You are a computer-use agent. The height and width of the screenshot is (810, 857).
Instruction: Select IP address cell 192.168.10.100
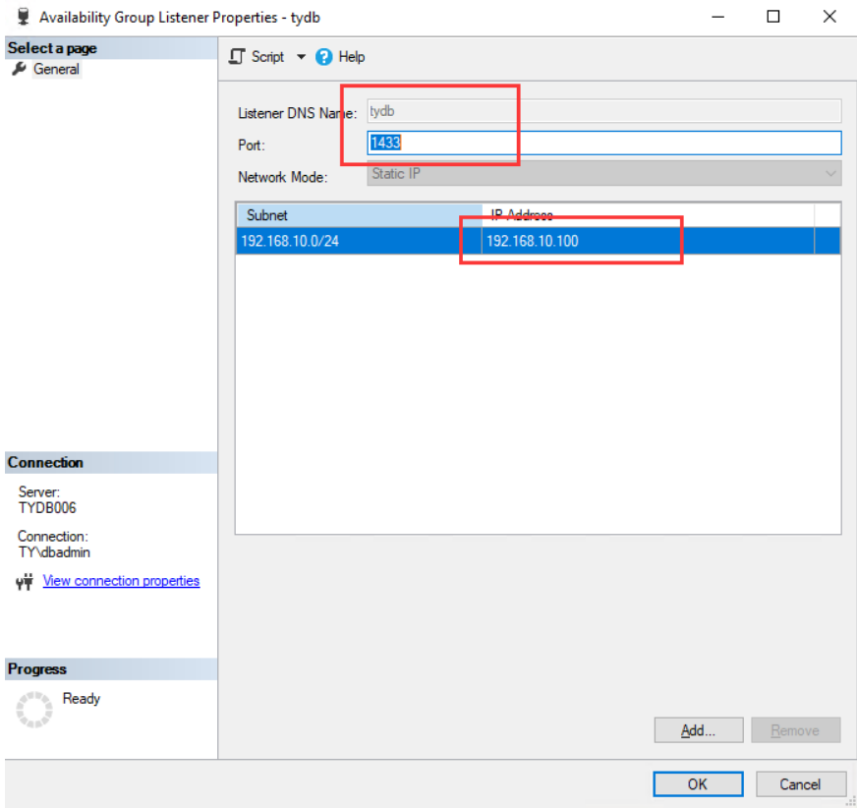pyautogui.click(x=648, y=241)
